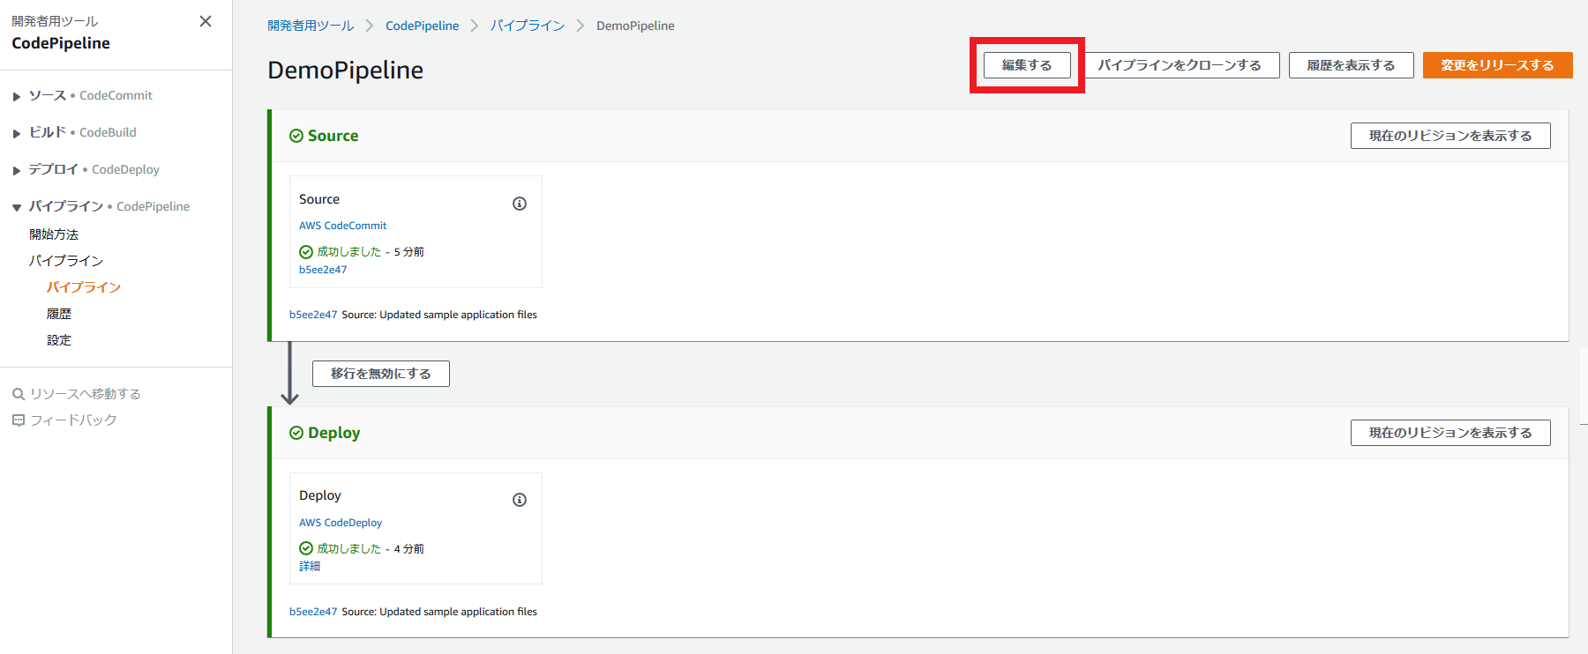Open 詳細 link in Deploy card
Screen dimensions: 1588x654
coord(310,566)
